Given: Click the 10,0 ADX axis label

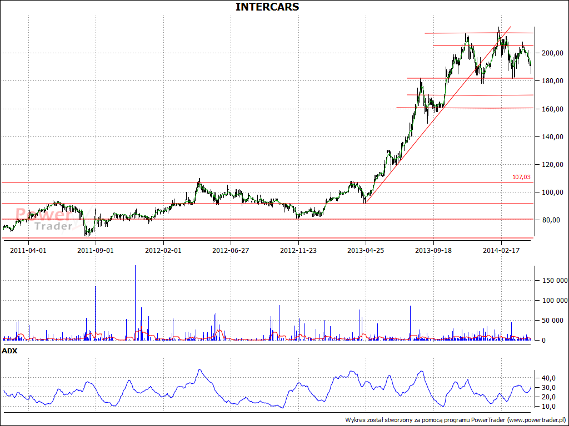Looking at the screenshot, I should (x=548, y=407).
